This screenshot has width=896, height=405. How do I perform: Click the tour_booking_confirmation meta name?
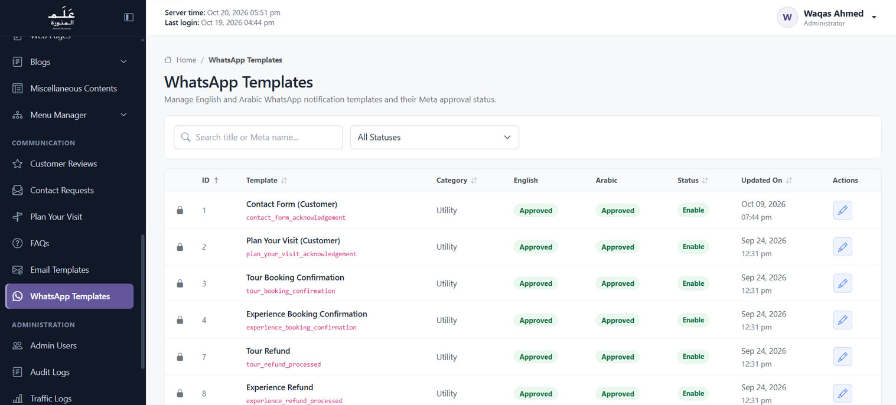(x=291, y=291)
